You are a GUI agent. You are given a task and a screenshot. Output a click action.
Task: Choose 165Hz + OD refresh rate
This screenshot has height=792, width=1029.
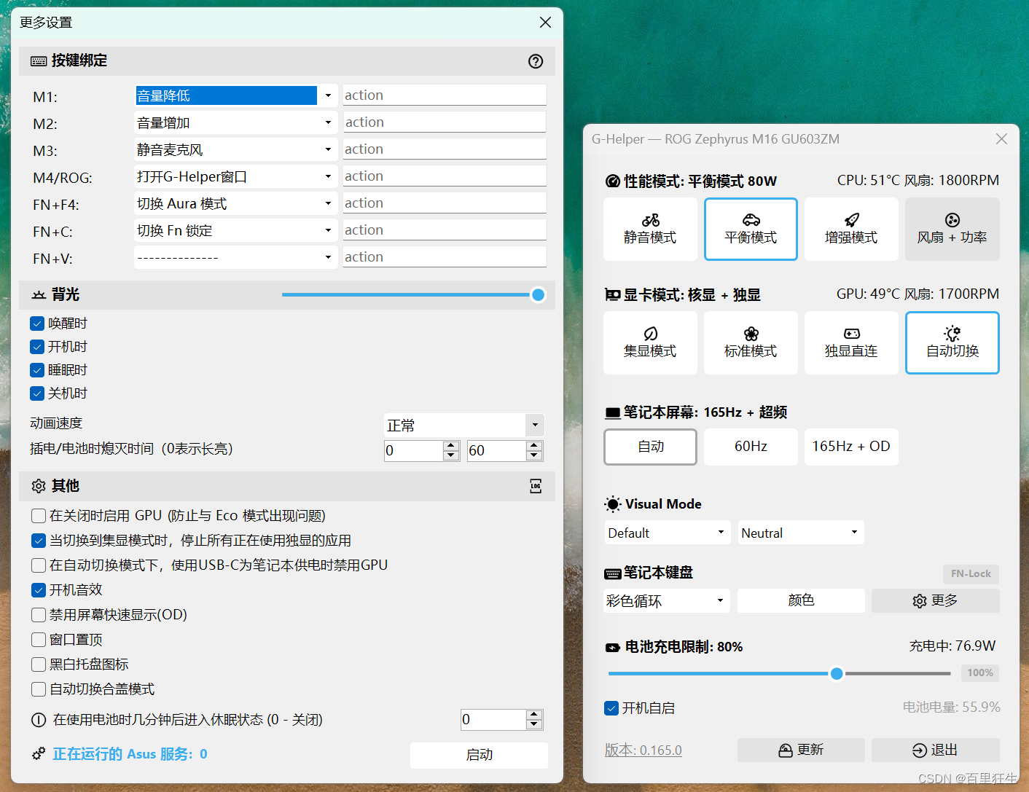(x=851, y=447)
